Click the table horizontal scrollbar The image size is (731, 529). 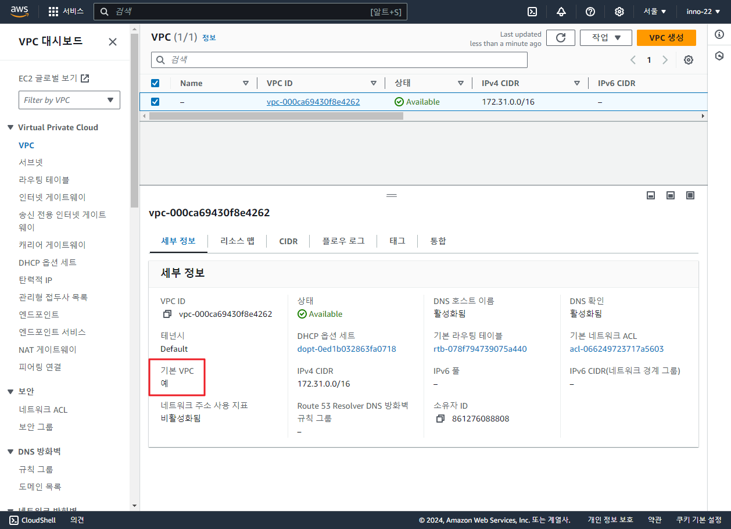(x=276, y=116)
